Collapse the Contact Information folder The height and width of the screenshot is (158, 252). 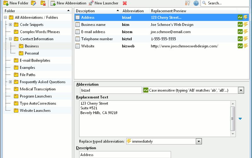pyautogui.click(x=10, y=39)
